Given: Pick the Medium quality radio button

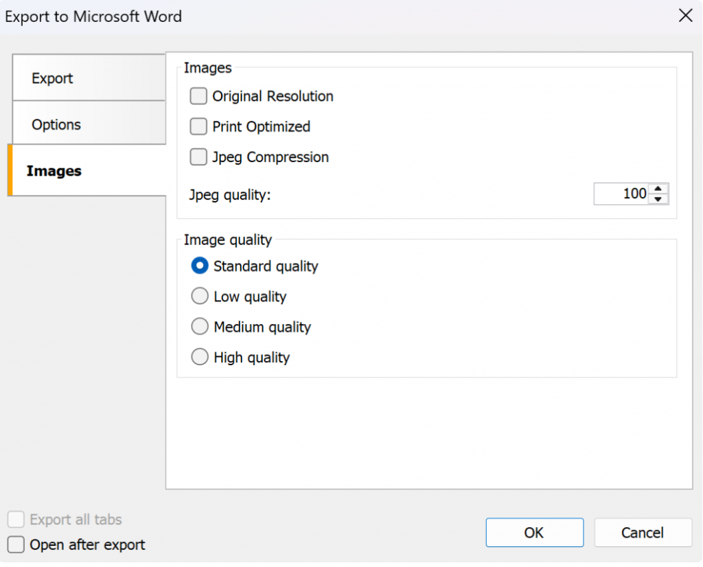Looking at the screenshot, I should pos(200,327).
